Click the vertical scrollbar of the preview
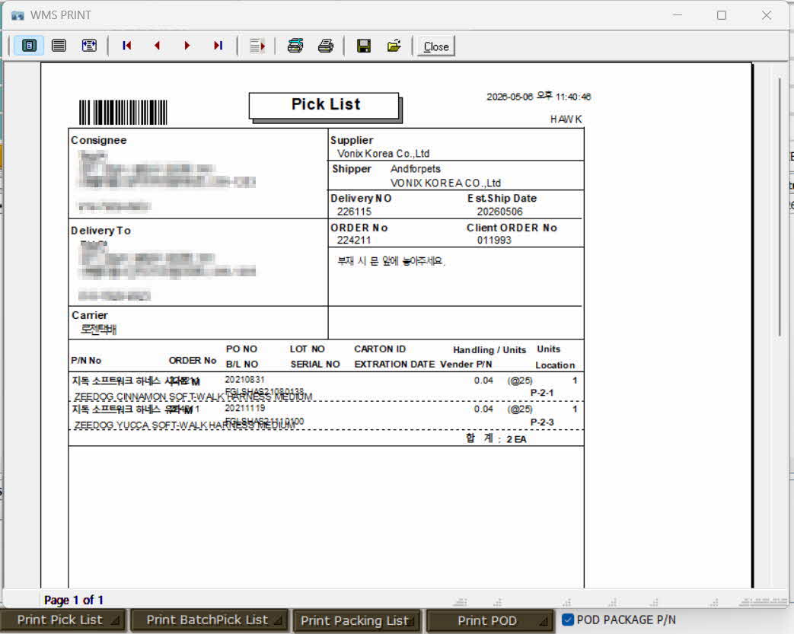 click(x=780, y=208)
